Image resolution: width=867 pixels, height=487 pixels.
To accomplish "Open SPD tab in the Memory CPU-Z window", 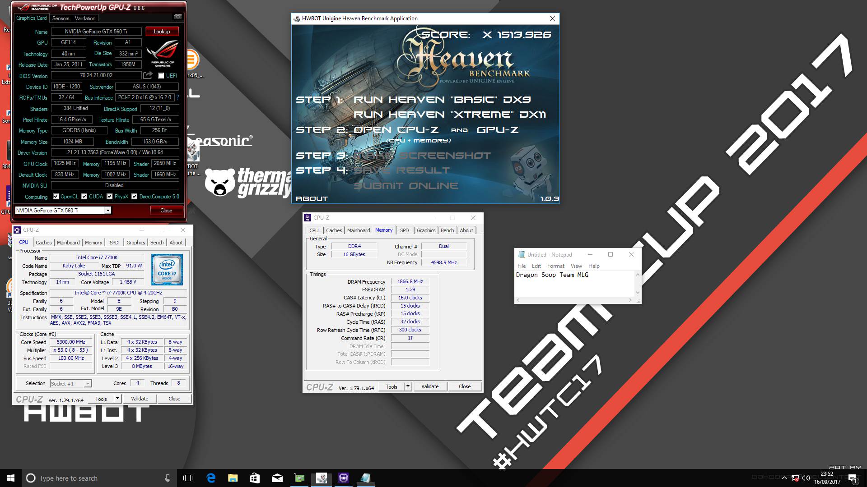I will 405,230.
